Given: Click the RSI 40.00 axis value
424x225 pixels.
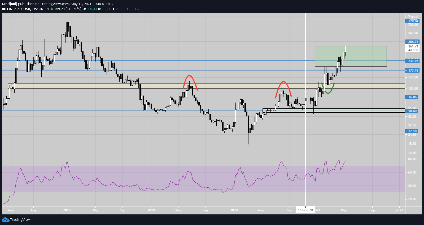Looking at the screenshot, I should (x=412, y=186).
